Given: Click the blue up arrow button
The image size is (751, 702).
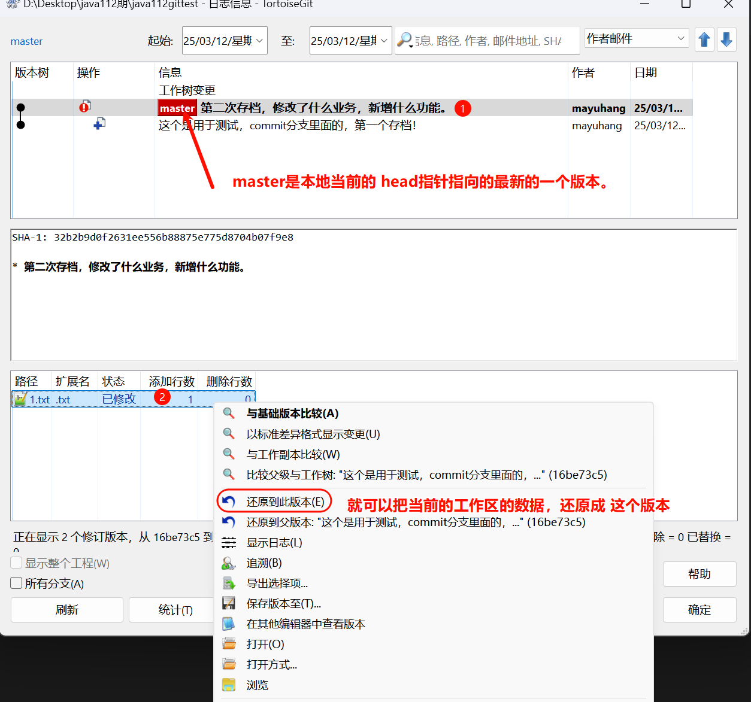Looking at the screenshot, I should [x=704, y=40].
